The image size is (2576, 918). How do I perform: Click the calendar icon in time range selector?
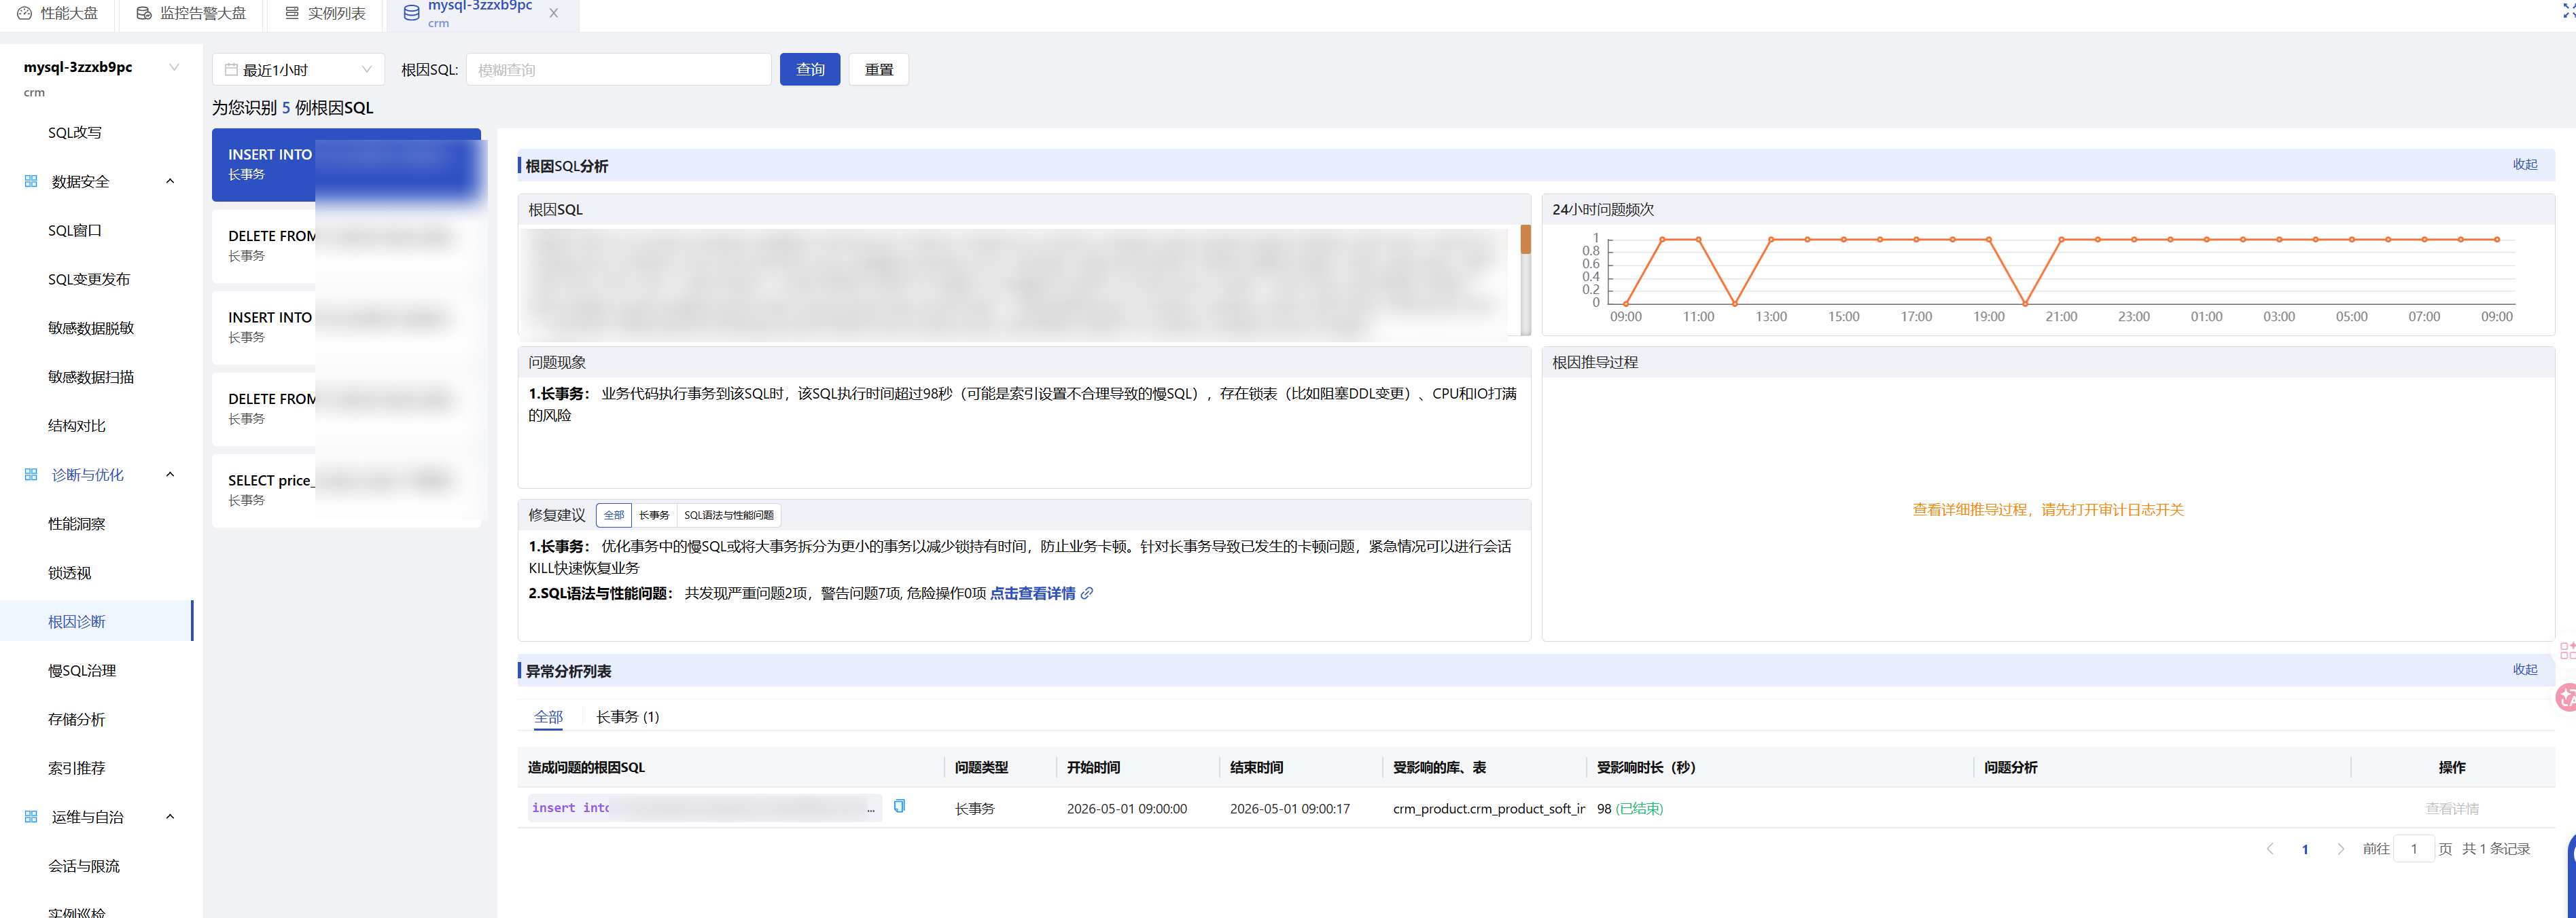231,70
